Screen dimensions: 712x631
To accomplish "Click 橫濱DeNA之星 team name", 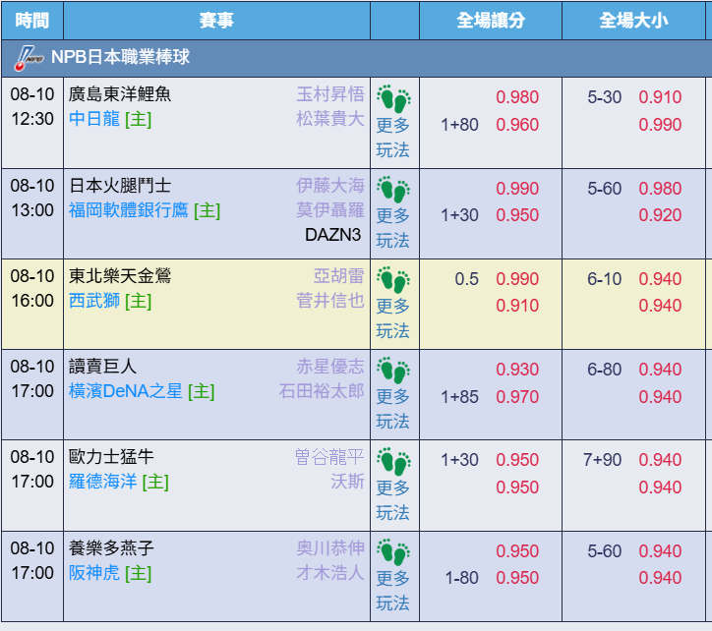I will point(126,391).
